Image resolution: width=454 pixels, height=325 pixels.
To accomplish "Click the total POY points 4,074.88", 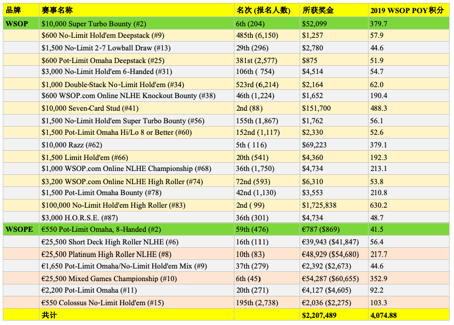I will 409,315.
